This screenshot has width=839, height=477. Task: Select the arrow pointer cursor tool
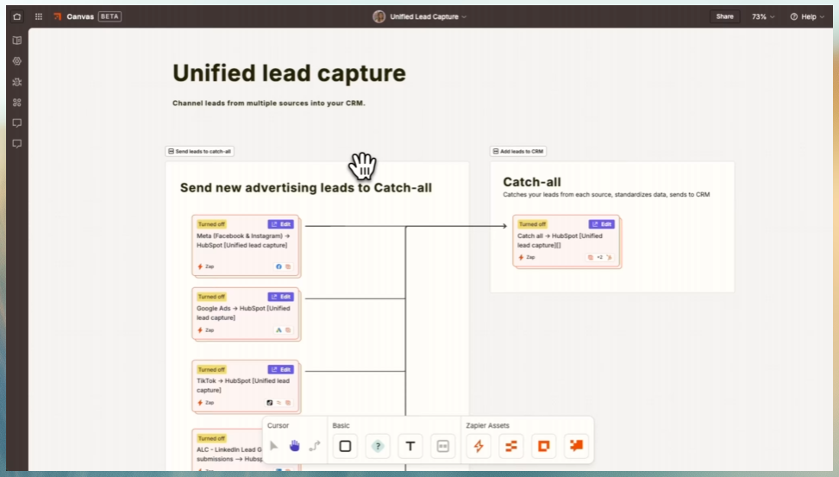(x=274, y=445)
